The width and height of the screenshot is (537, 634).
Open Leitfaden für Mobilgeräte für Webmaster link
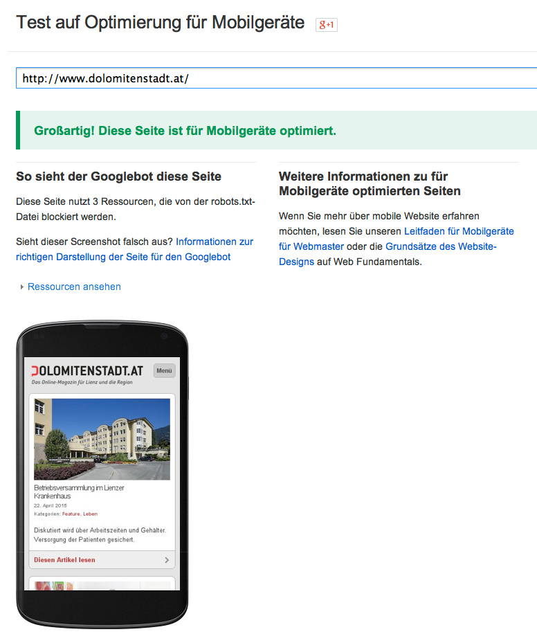(397, 239)
